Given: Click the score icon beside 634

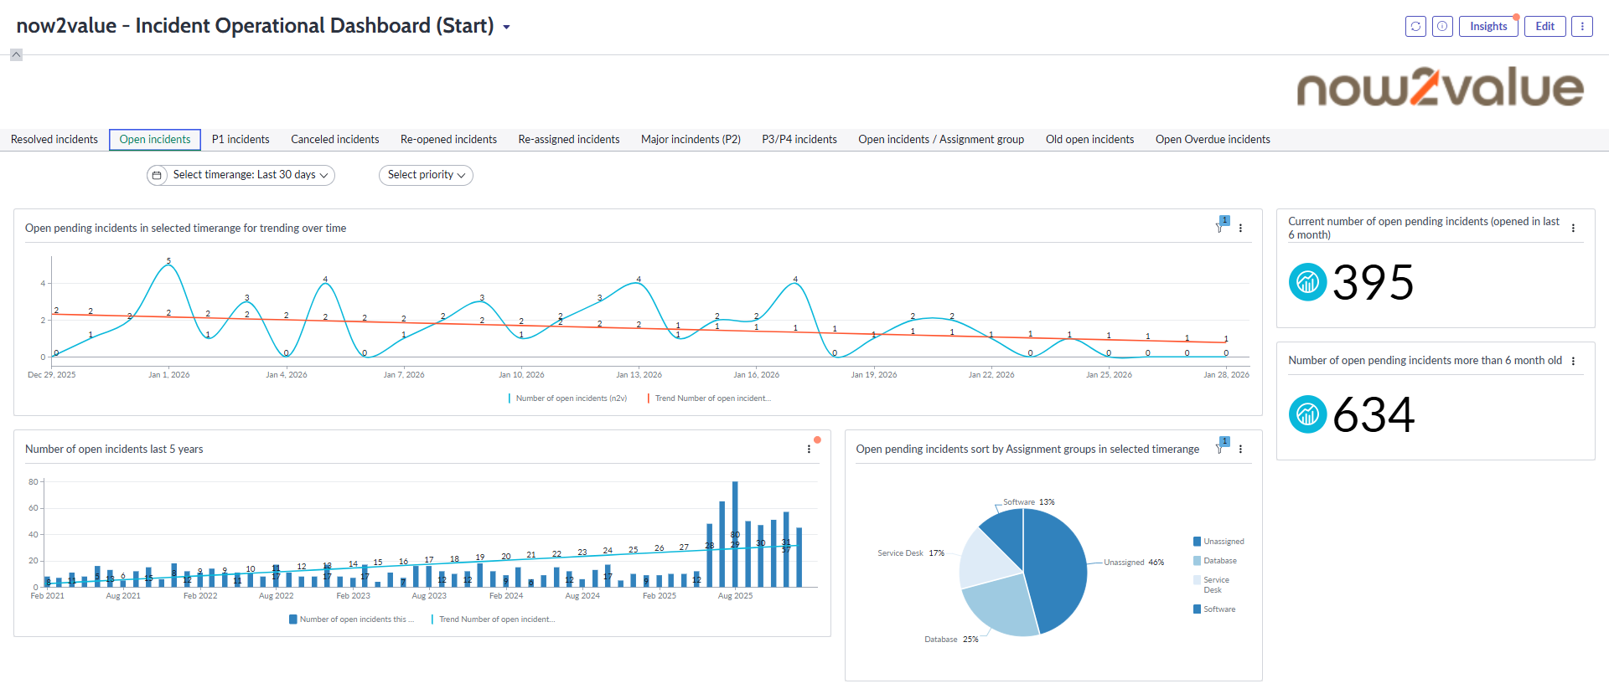Looking at the screenshot, I should [x=1307, y=414].
